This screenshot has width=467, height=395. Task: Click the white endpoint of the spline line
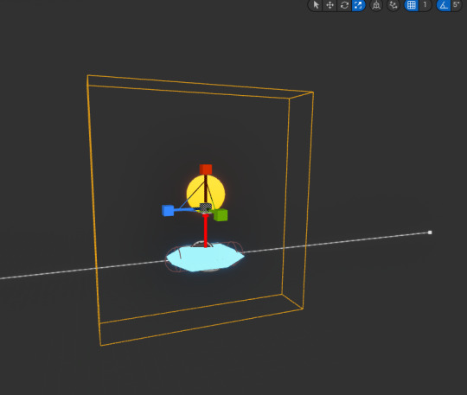point(430,233)
